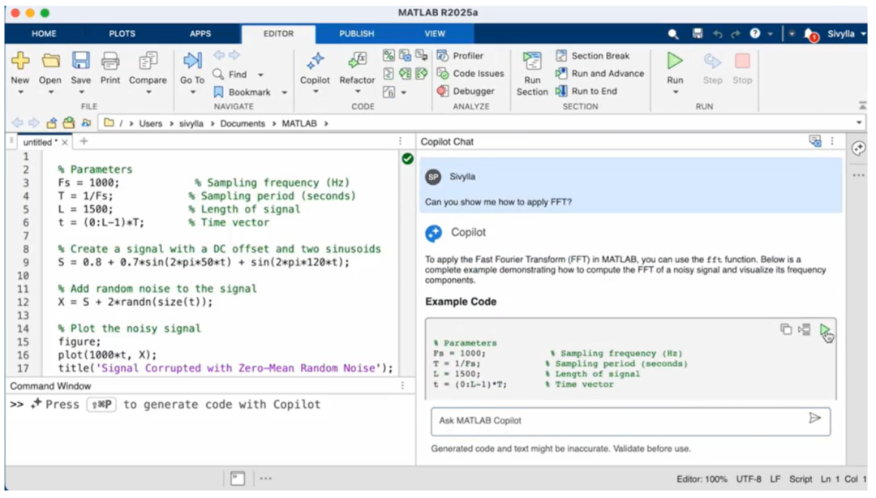Image resolution: width=876 pixels, height=498 pixels.
Task: Expand the Bookmark dropdown arrow
Action: click(x=285, y=92)
